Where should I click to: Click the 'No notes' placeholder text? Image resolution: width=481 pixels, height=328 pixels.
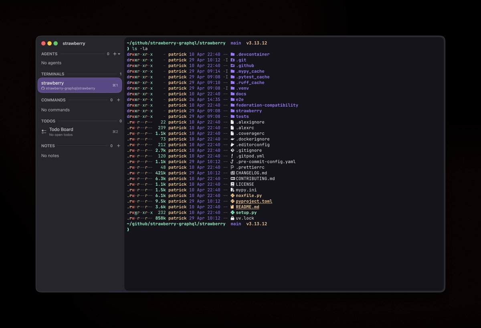click(50, 155)
